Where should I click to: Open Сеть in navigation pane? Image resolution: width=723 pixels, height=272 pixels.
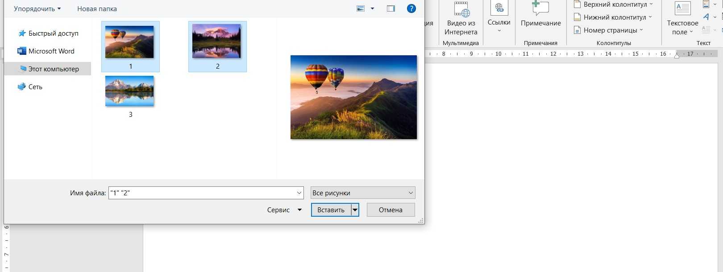tap(35, 87)
